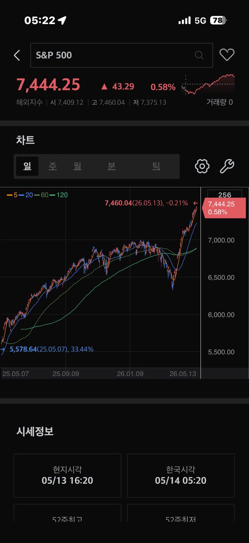
Task: Tap the open price 시 7,409.12
Action: click(x=67, y=102)
